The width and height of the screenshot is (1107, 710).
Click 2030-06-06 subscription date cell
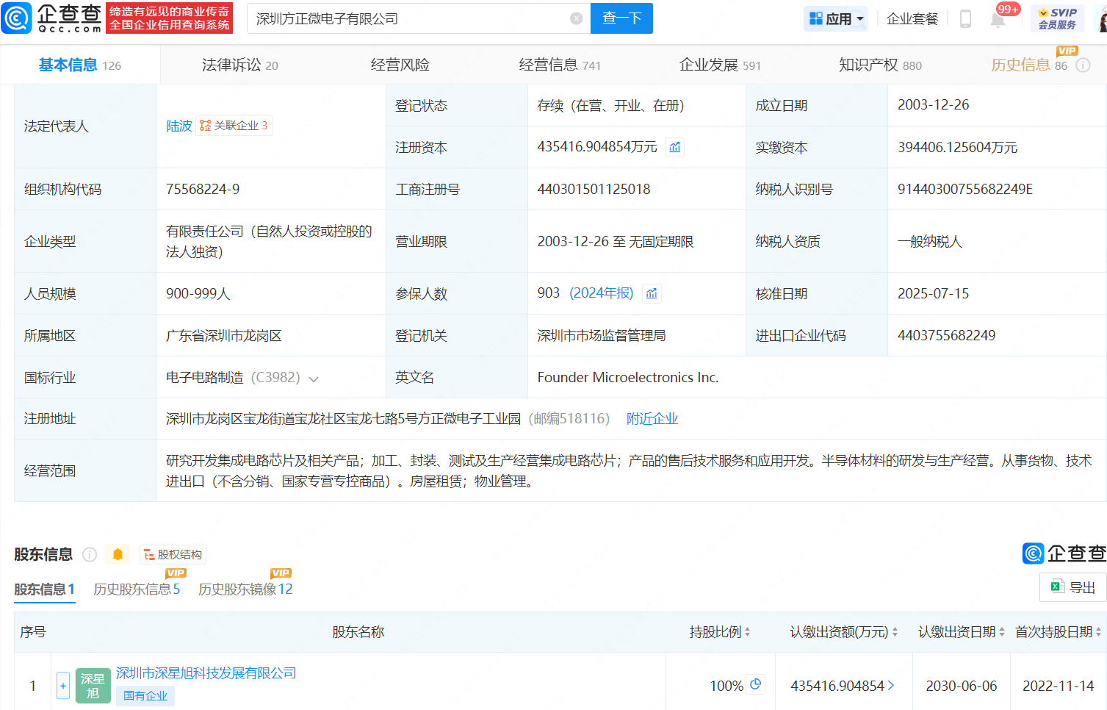961,686
